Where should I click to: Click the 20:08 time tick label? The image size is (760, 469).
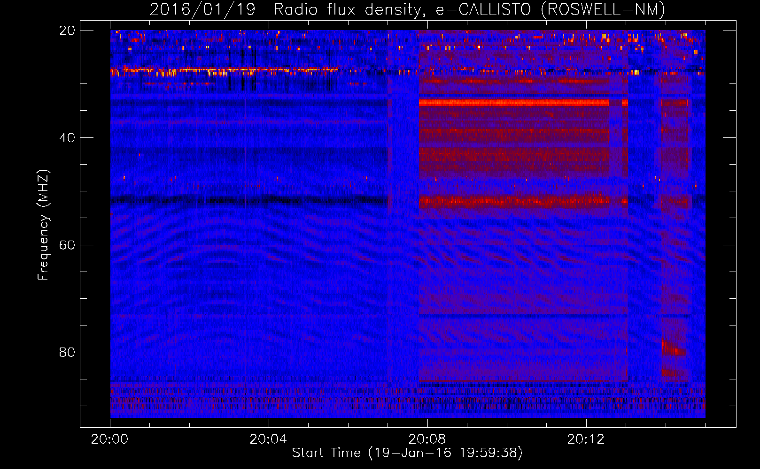(x=427, y=439)
